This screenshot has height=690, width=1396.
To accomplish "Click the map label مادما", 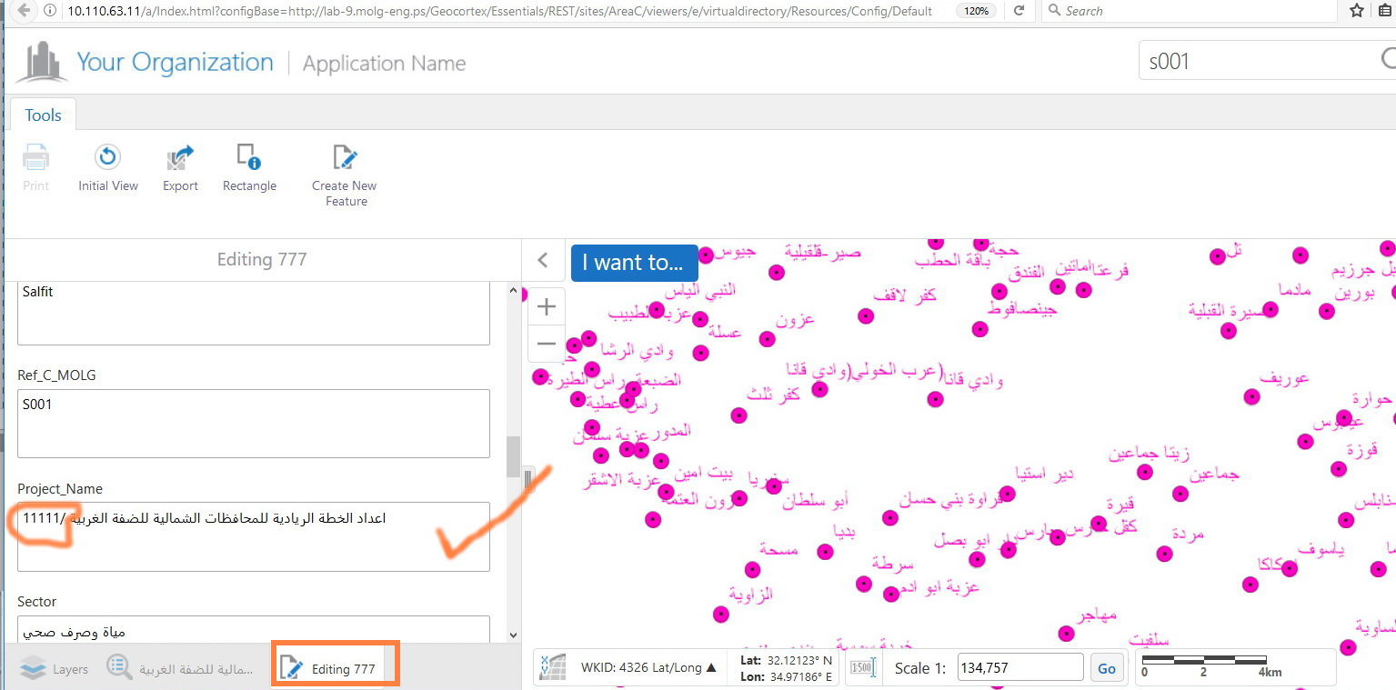I will point(1294,290).
